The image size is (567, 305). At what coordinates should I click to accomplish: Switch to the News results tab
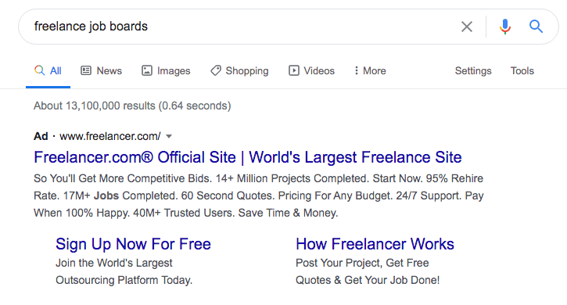101,70
